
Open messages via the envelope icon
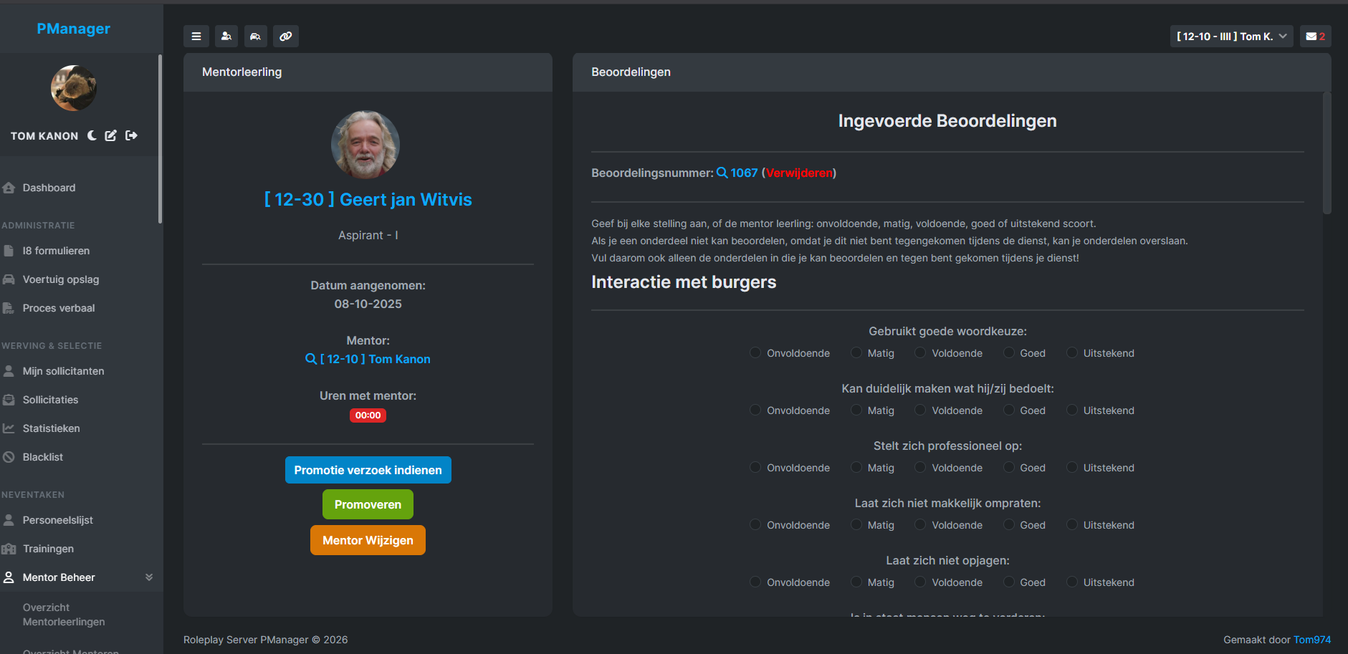[x=1315, y=36]
